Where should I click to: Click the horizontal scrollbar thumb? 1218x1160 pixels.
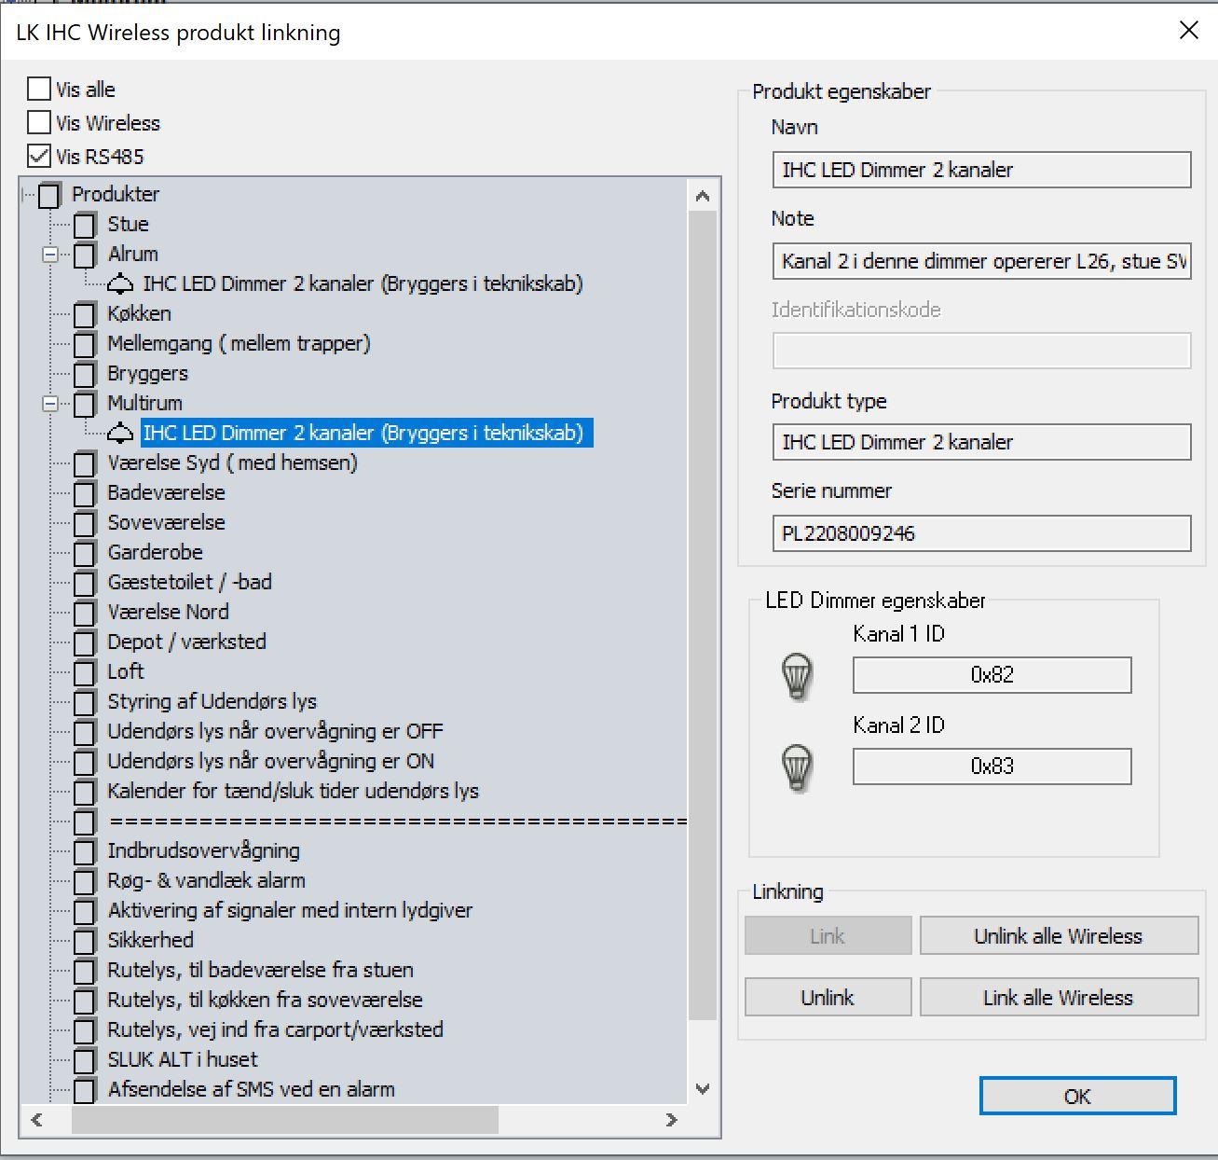tap(284, 1120)
